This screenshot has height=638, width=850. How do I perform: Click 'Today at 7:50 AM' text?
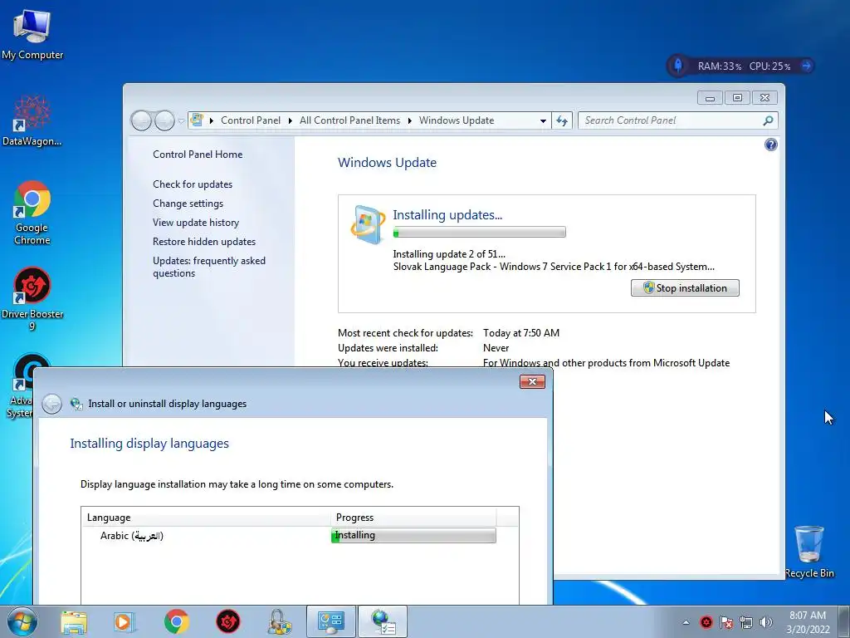[x=521, y=332]
